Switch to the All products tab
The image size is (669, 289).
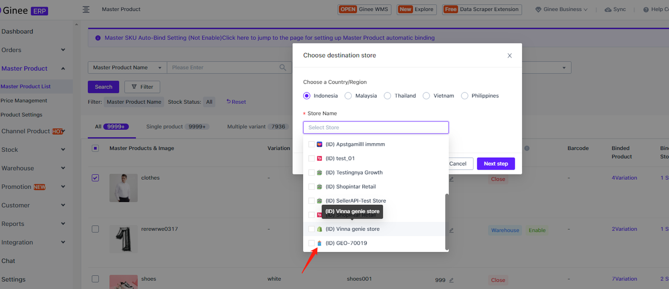point(112,126)
